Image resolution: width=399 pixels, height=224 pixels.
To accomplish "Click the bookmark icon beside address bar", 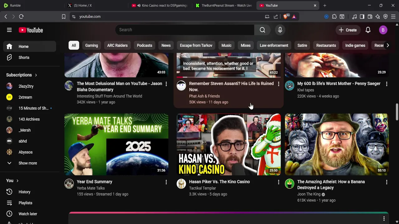I will pos(64,16).
